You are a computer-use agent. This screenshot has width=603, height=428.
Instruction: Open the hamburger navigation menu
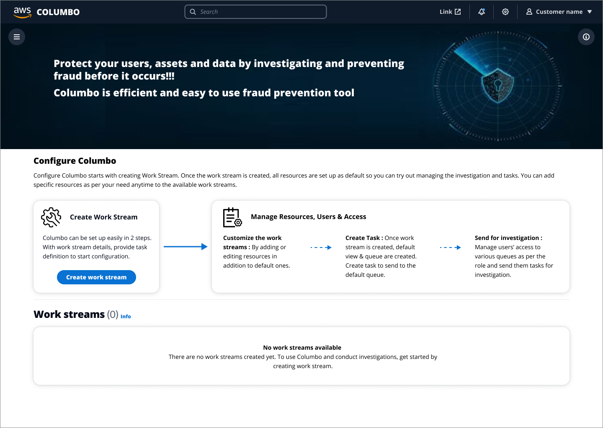(17, 37)
